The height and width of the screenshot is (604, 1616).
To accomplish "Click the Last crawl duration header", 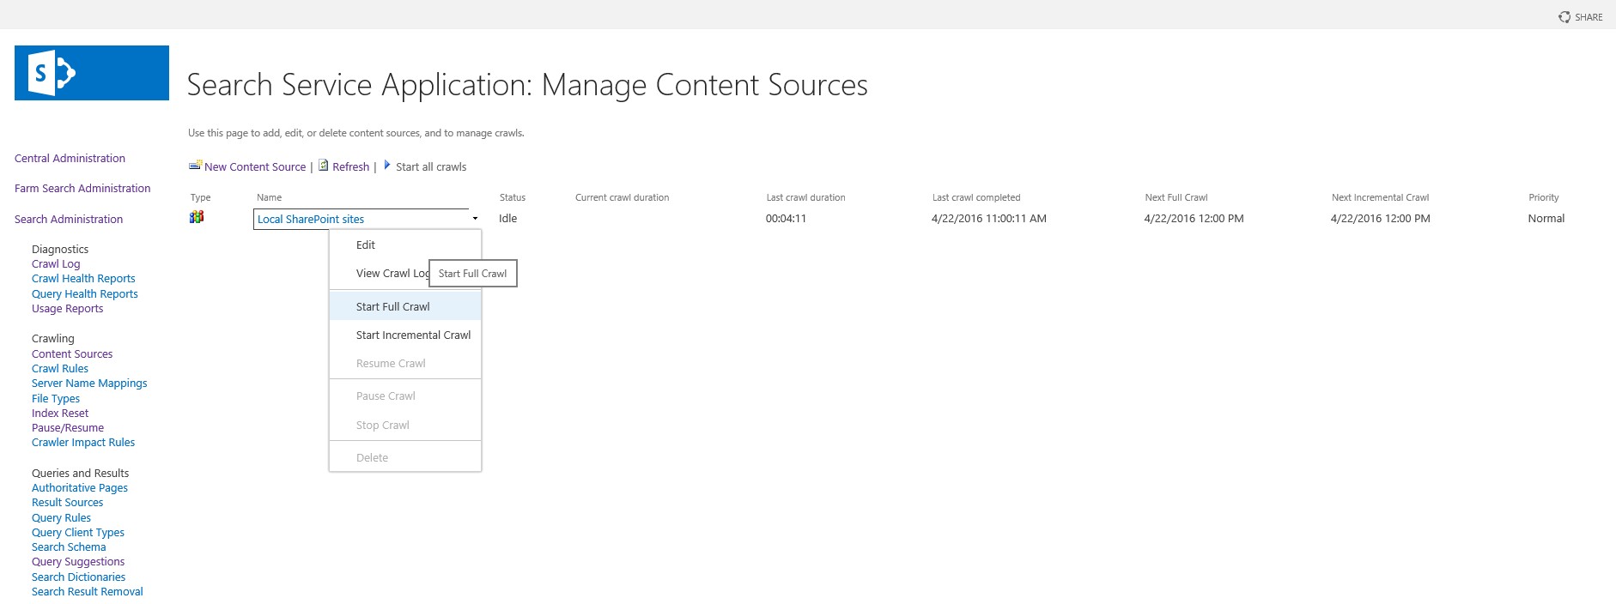I will [805, 197].
